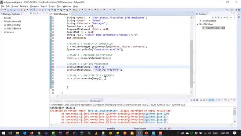Expand the Servers project node
Image resolution: width=241 pixels, height=136 pixels.
click(2, 32)
